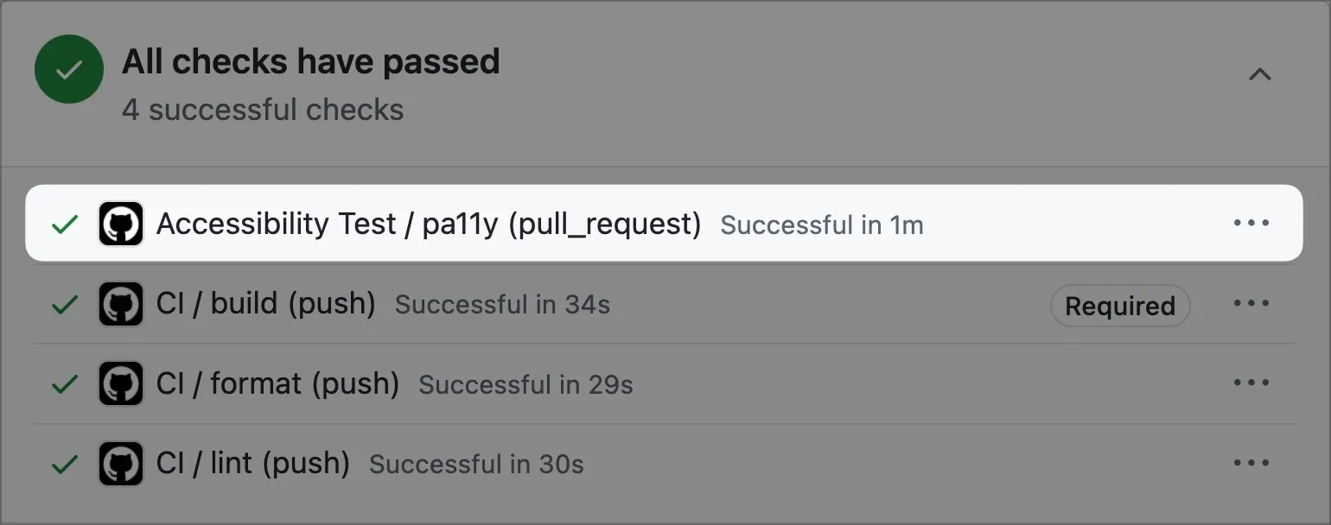
Task: Click the octocat icon beside CI / lint
Action: coord(121,463)
